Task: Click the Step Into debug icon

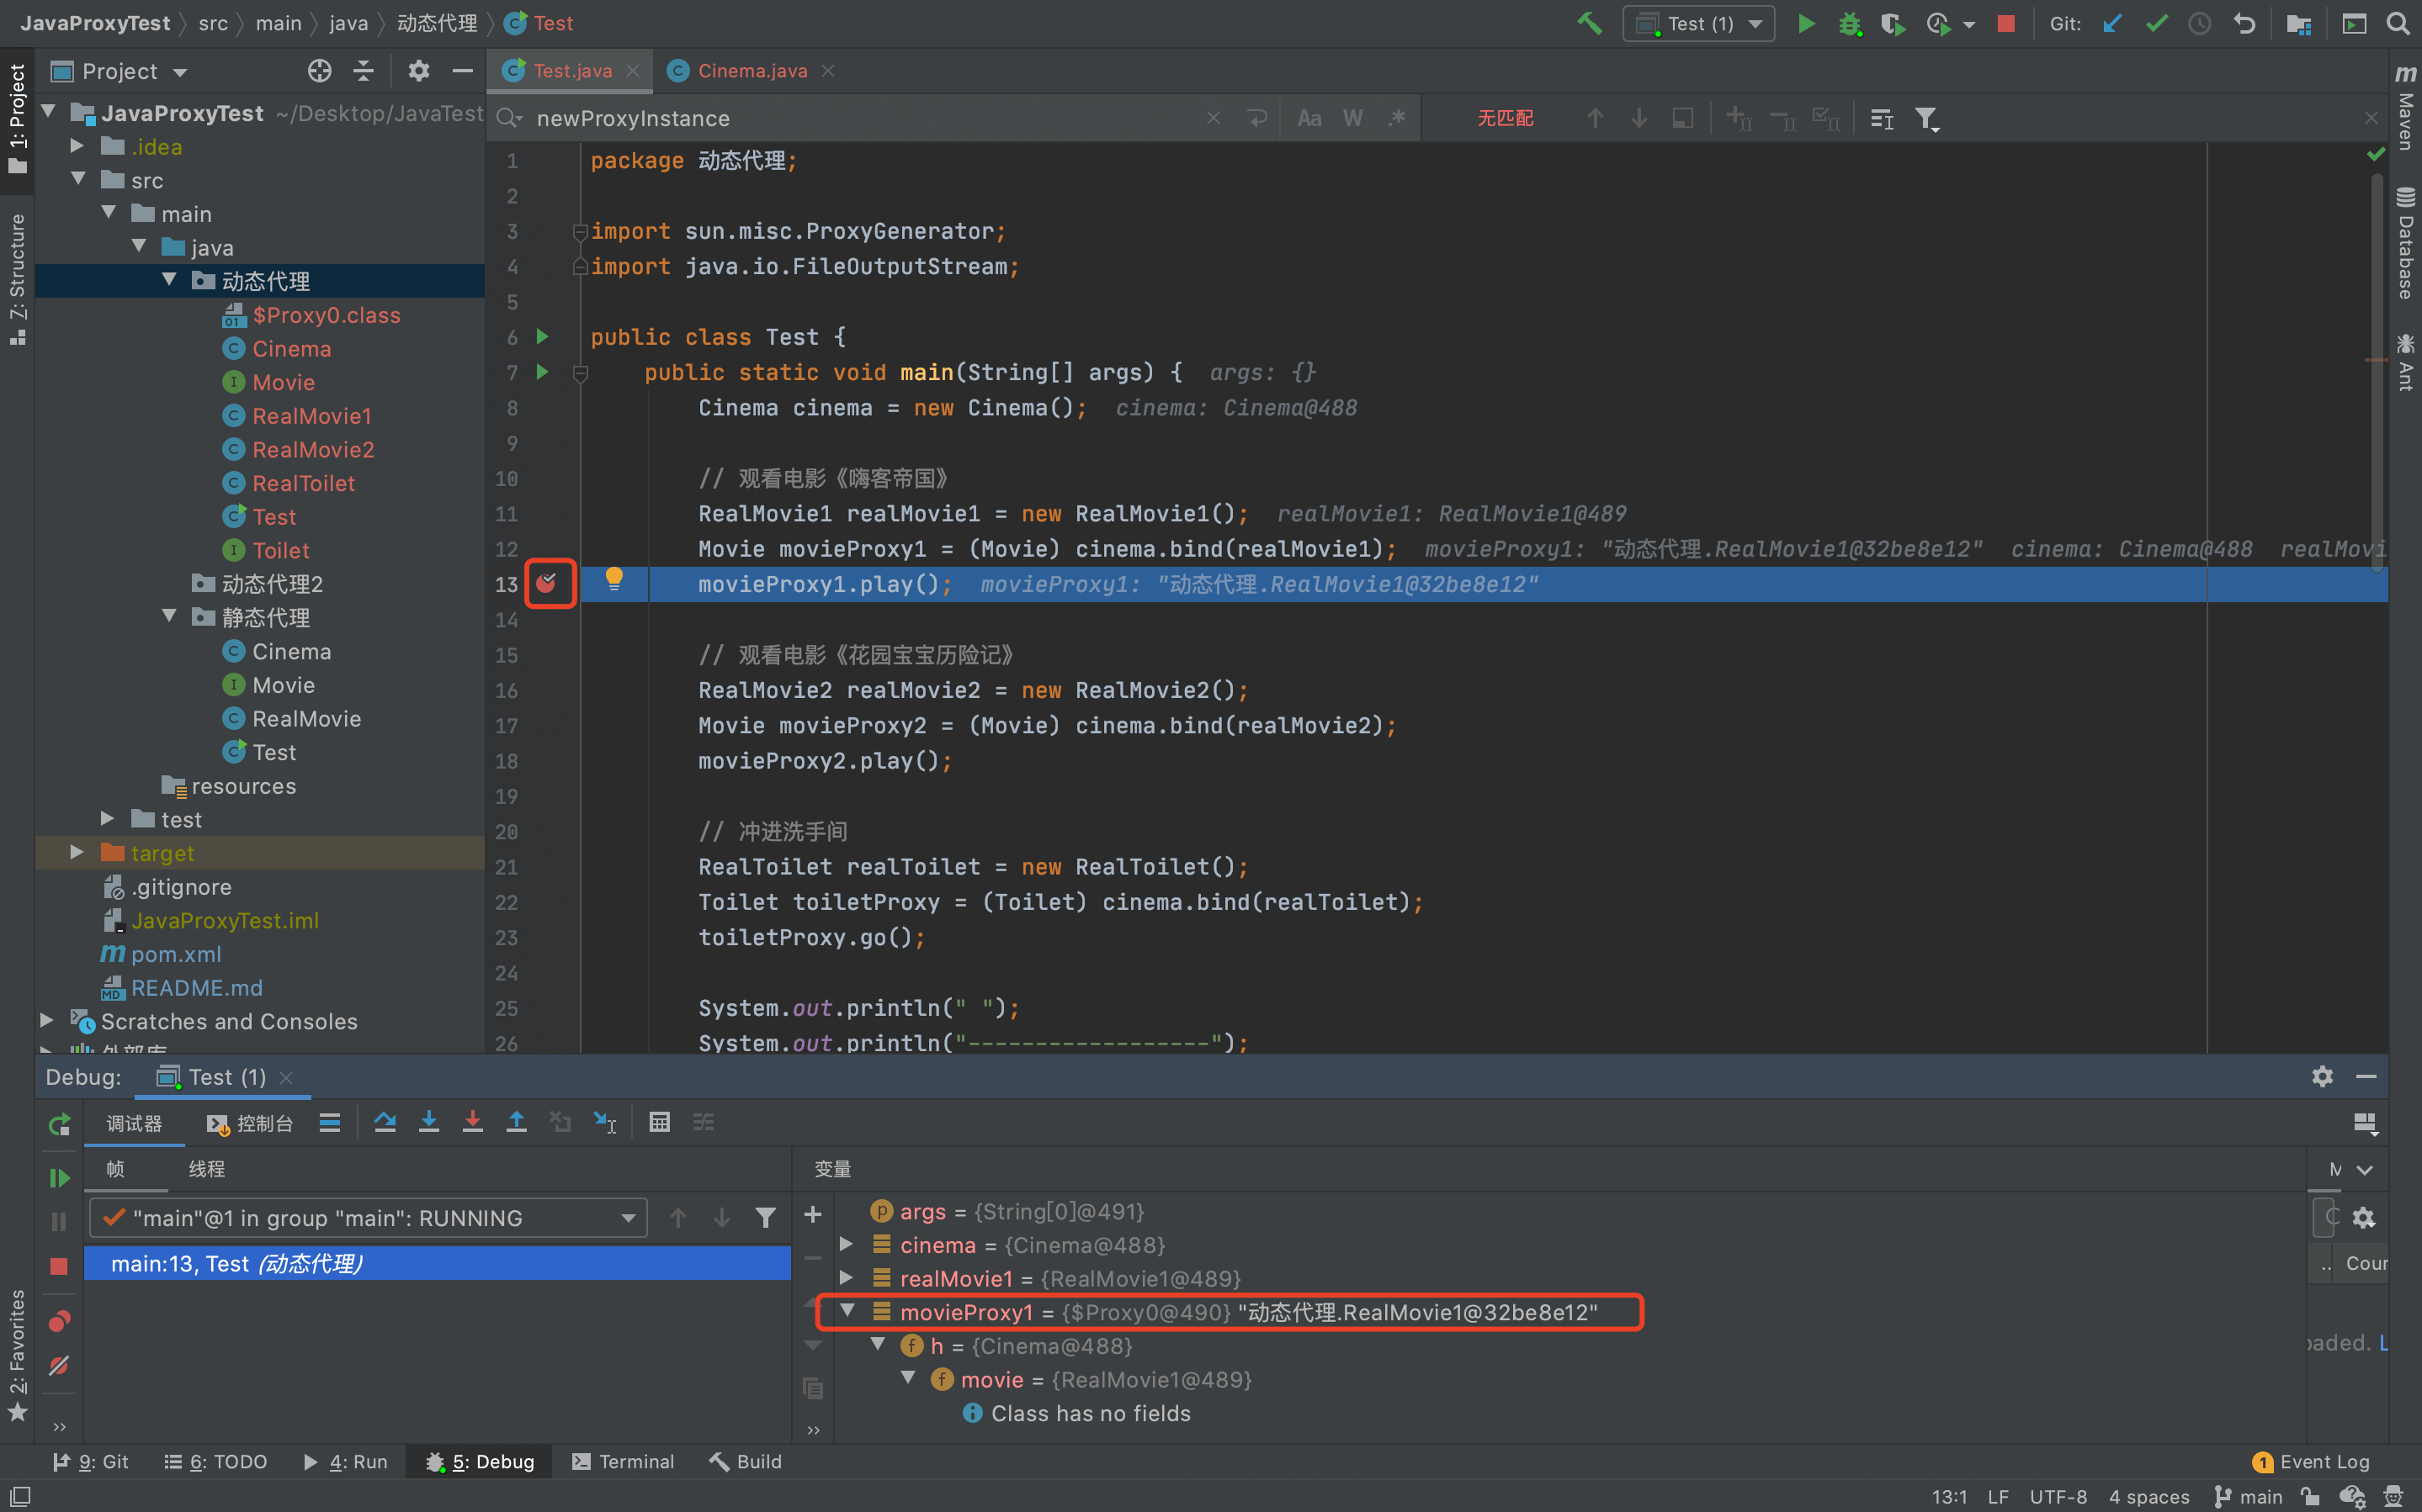Action: pyautogui.click(x=429, y=1122)
